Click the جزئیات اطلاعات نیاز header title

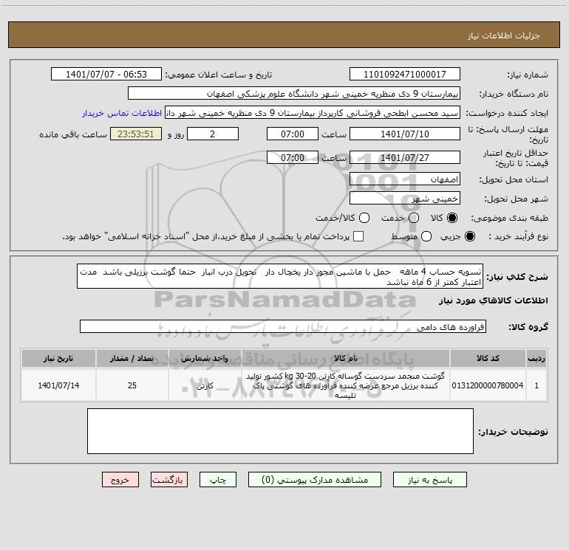[x=504, y=35]
